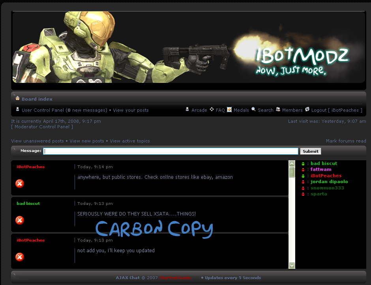Select snowmon333 in online users list

327,188
